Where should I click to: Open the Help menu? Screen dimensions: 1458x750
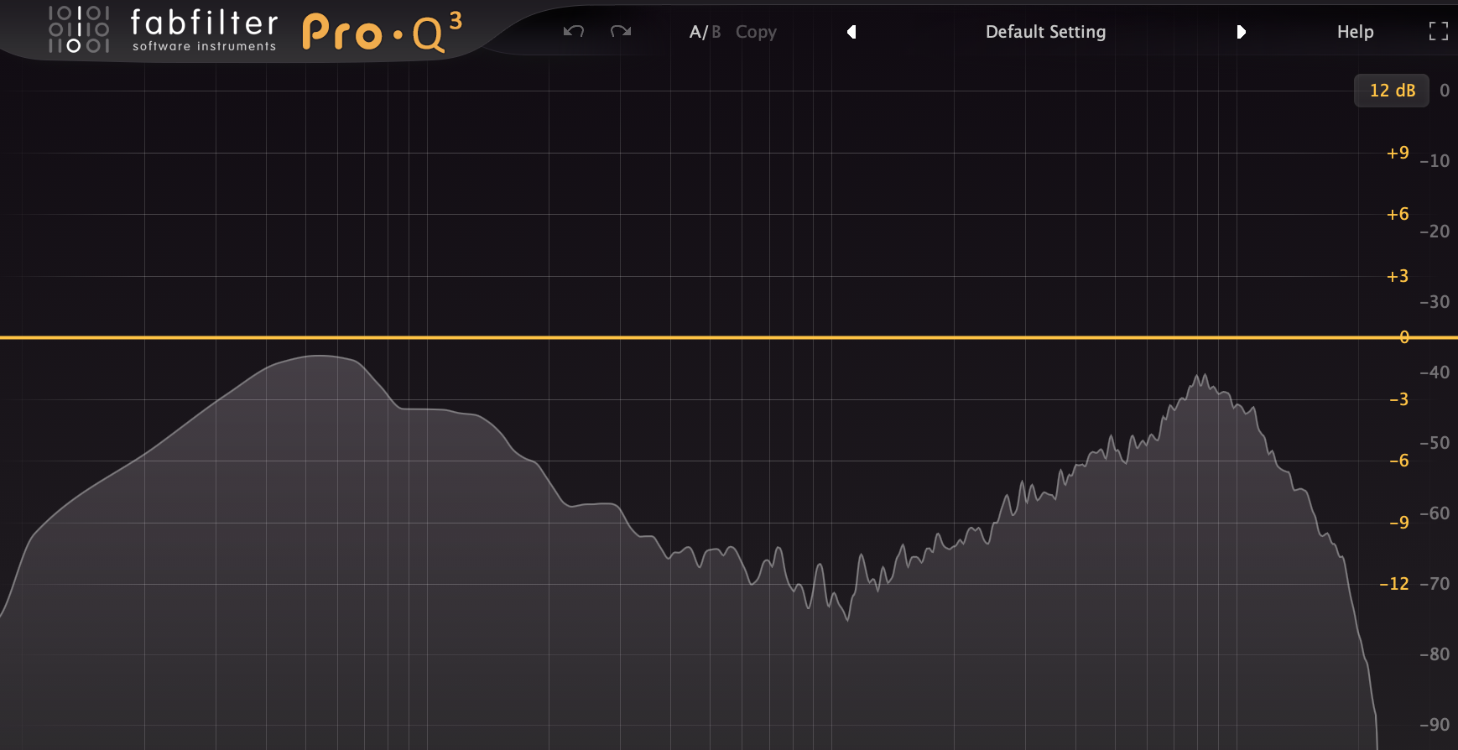[x=1355, y=32]
